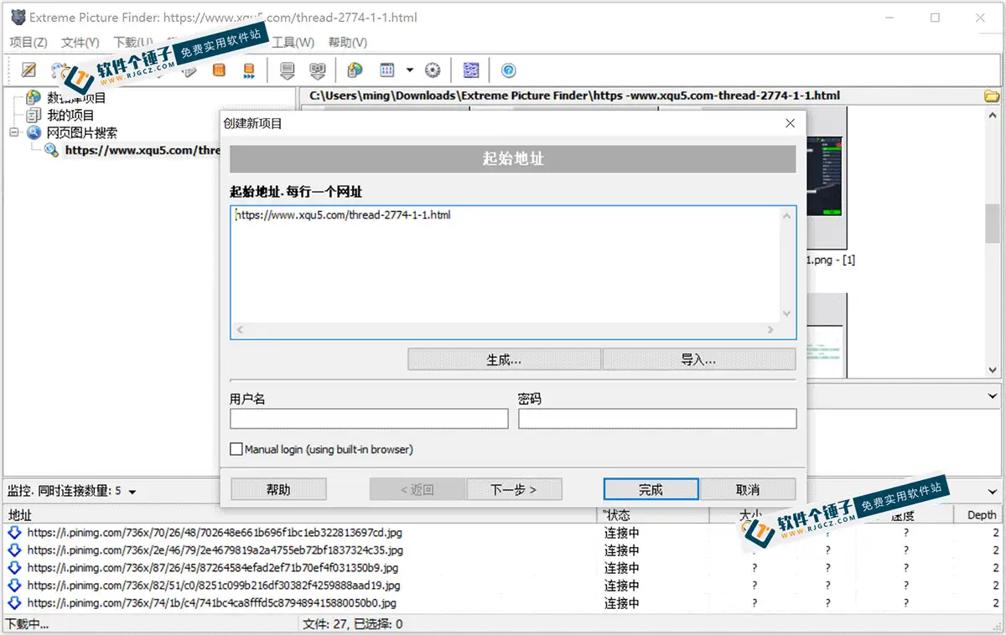1006x635 pixels.
Task: Select 我的项目 in the tree
Action: [70, 116]
